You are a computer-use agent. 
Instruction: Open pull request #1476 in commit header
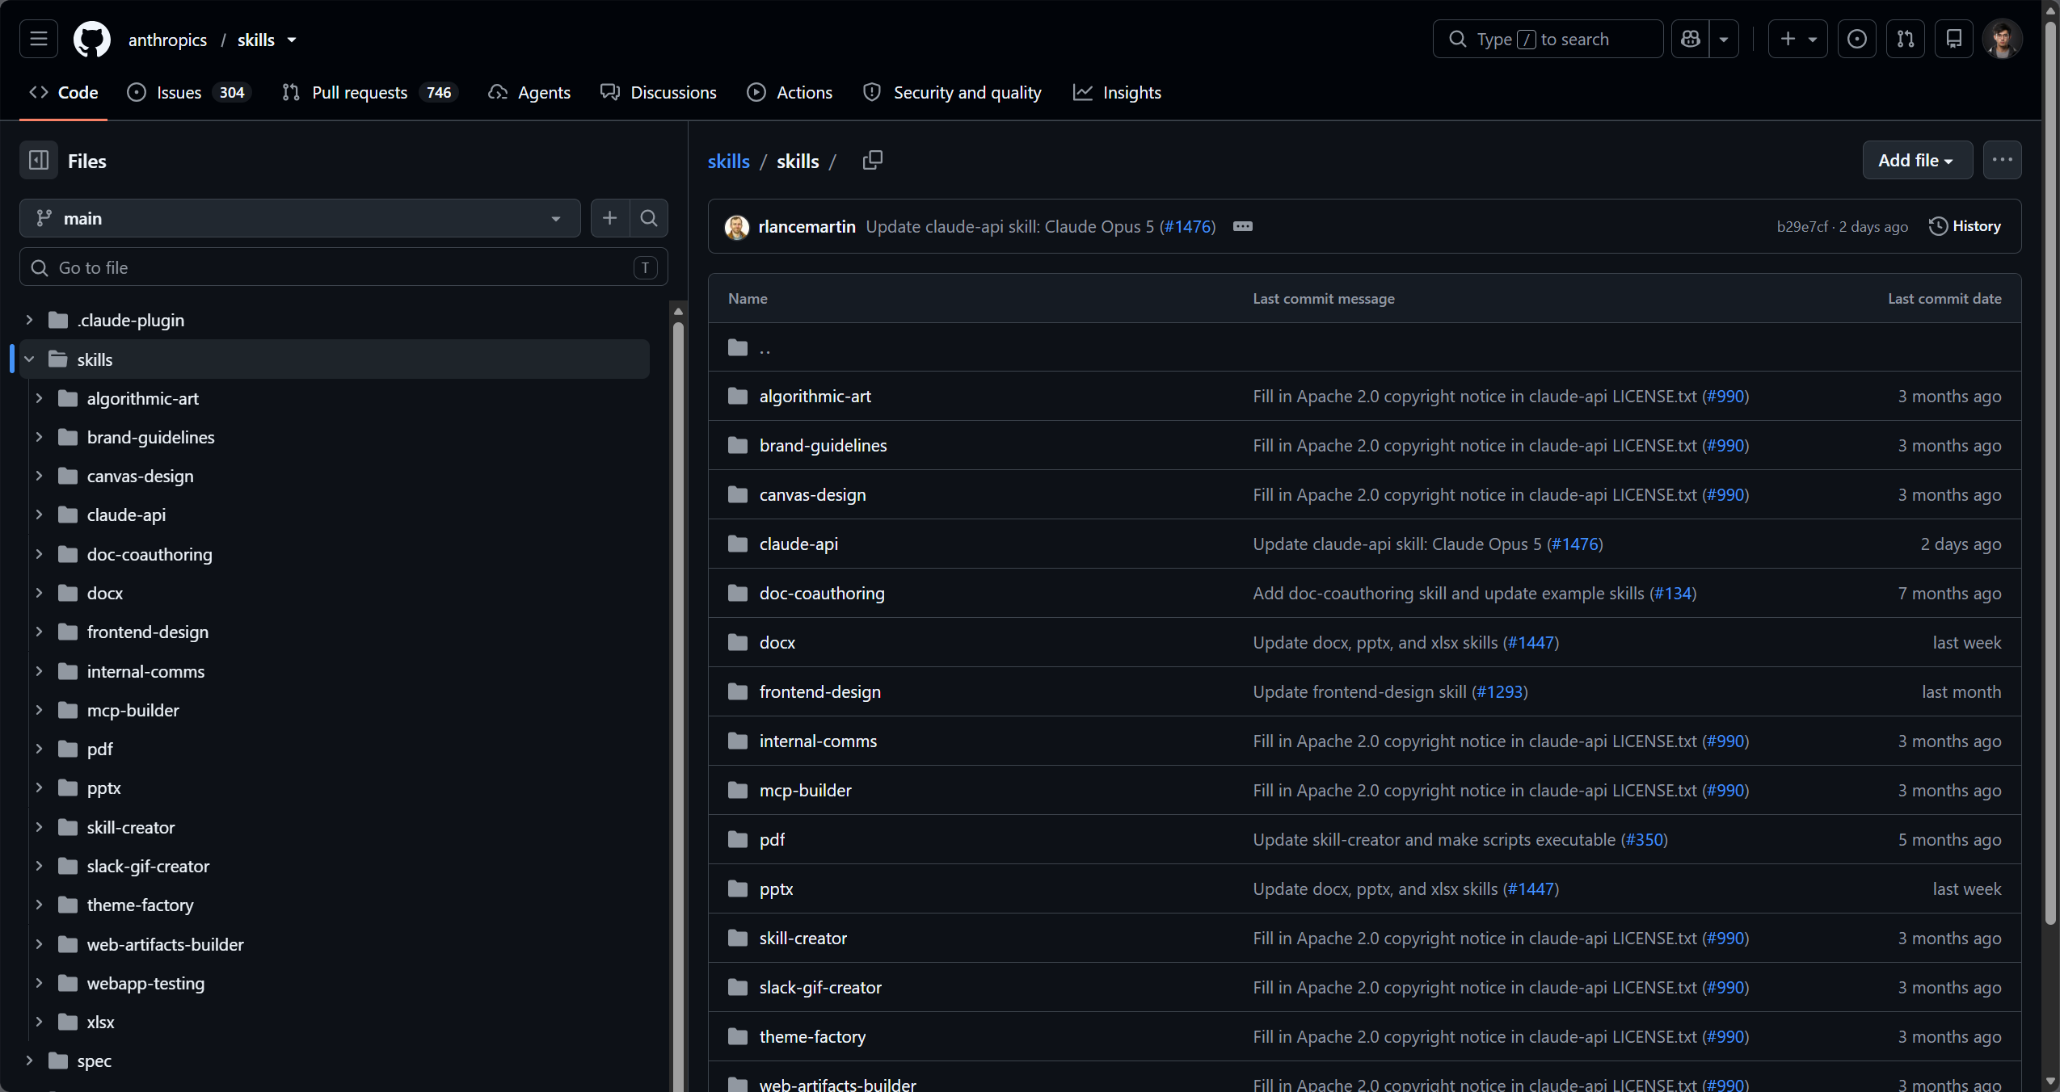pos(1188,227)
